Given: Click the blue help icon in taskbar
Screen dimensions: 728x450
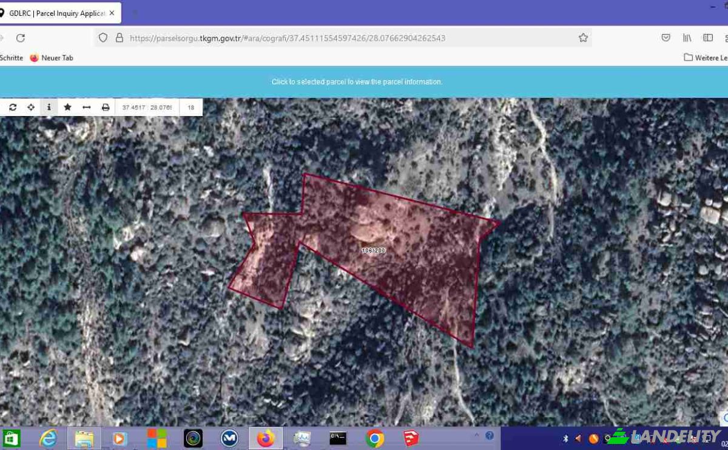Looking at the screenshot, I should click(x=489, y=435).
